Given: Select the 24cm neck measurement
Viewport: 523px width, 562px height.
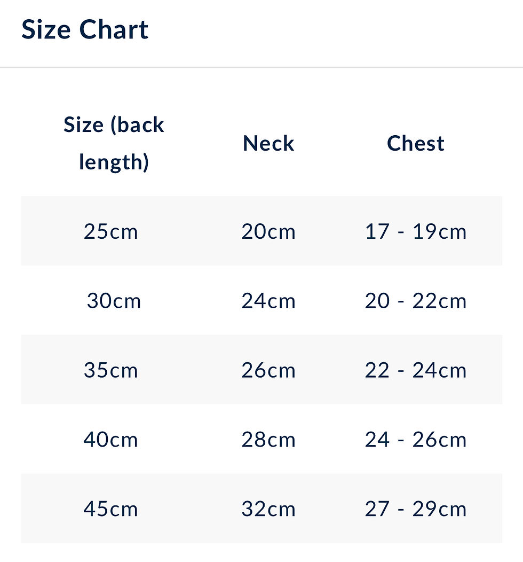Looking at the screenshot, I should tap(268, 301).
